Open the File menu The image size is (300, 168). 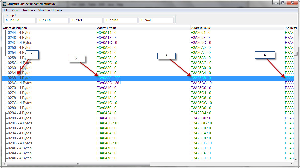(x=6, y=10)
